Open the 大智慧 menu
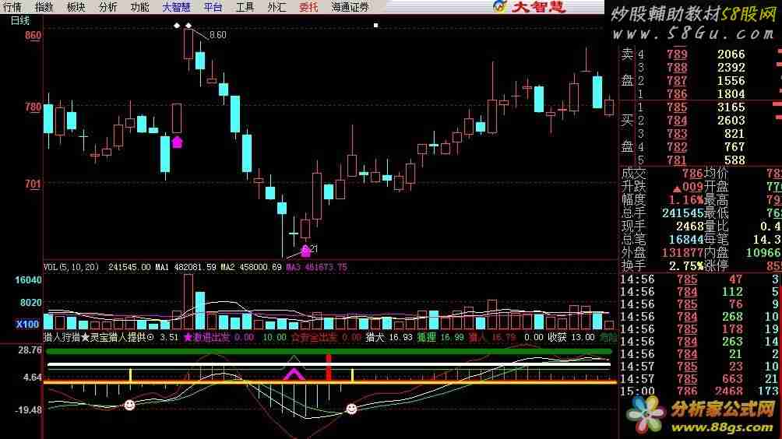The width and height of the screenshot is (782, 439). (177, 7)
